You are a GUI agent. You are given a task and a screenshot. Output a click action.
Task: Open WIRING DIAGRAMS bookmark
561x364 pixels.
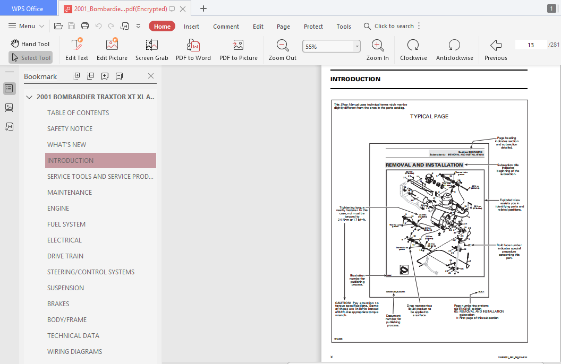click(74, 351)
